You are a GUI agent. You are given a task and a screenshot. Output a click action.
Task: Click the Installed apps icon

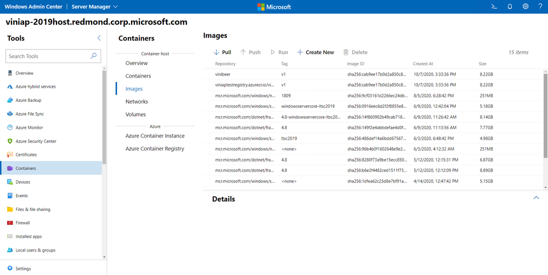click(10, 236)
